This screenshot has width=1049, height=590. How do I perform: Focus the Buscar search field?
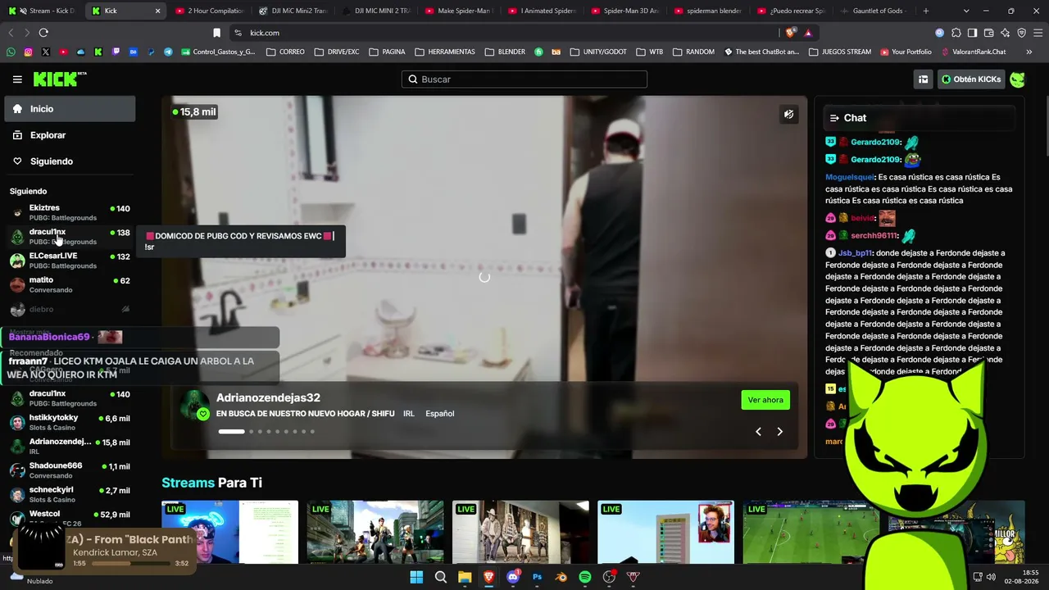coord(524,79)
